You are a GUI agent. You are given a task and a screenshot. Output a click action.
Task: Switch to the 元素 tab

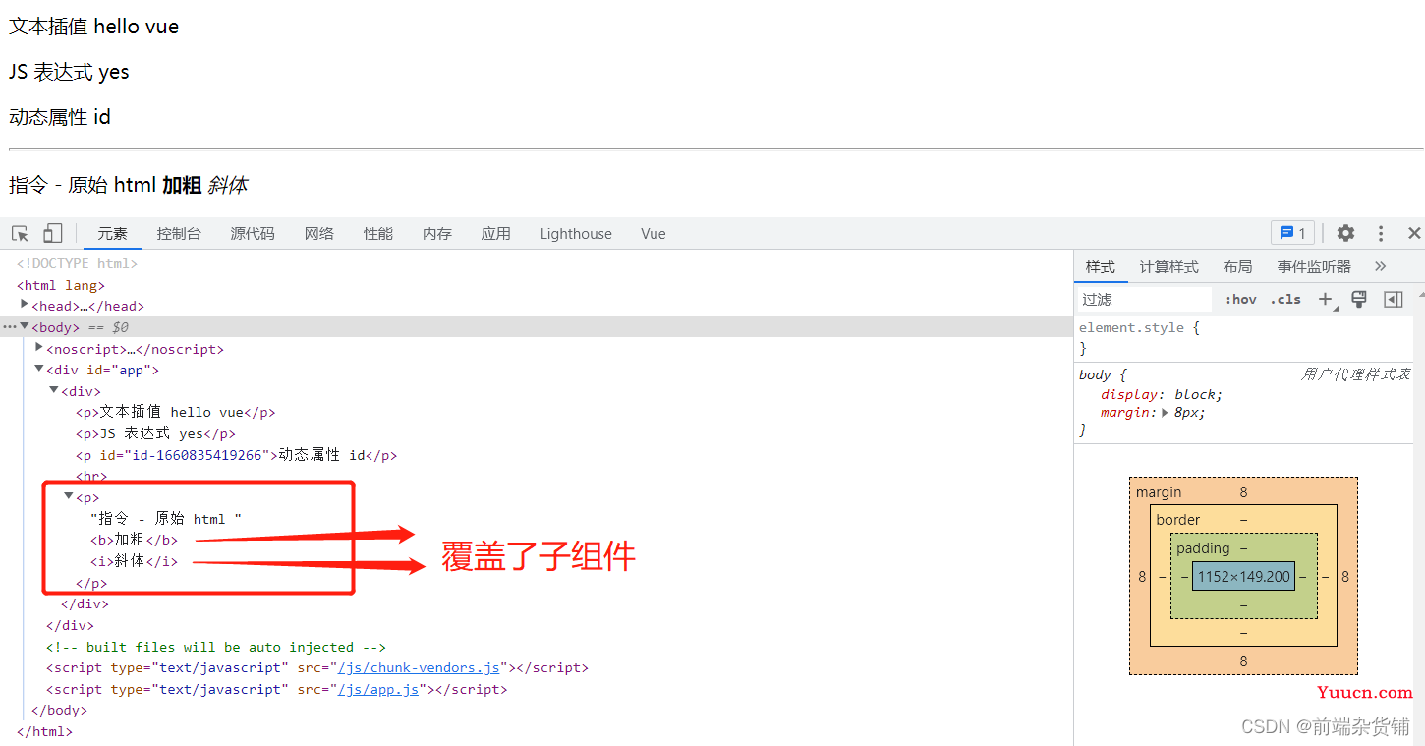pyautogui.click(x=112, y=233)
